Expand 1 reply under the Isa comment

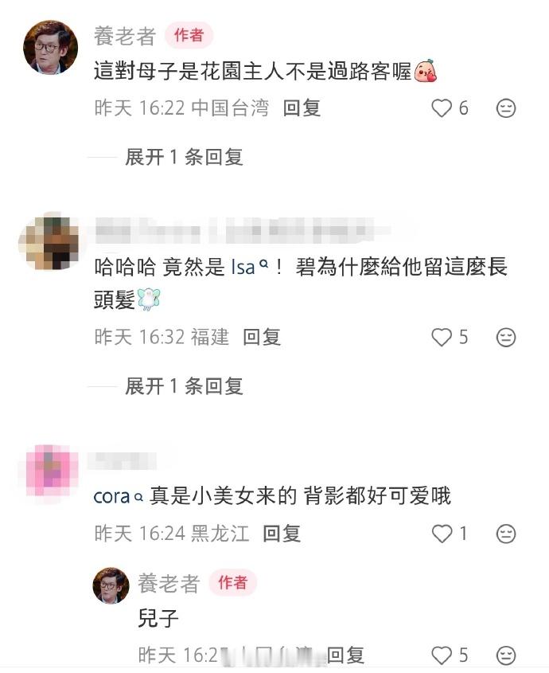[x=184, y=386]
